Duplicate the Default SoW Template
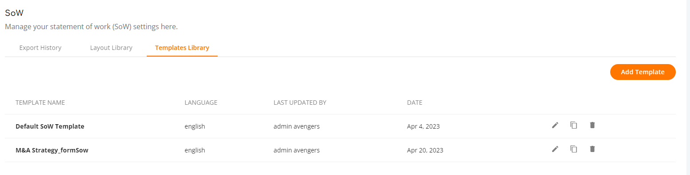The image size is (690, 175). click(573, 126)
